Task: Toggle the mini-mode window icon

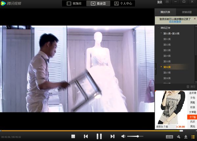Action: 167,2
